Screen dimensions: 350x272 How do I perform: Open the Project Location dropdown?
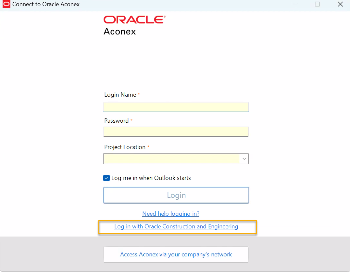[176, 158]
